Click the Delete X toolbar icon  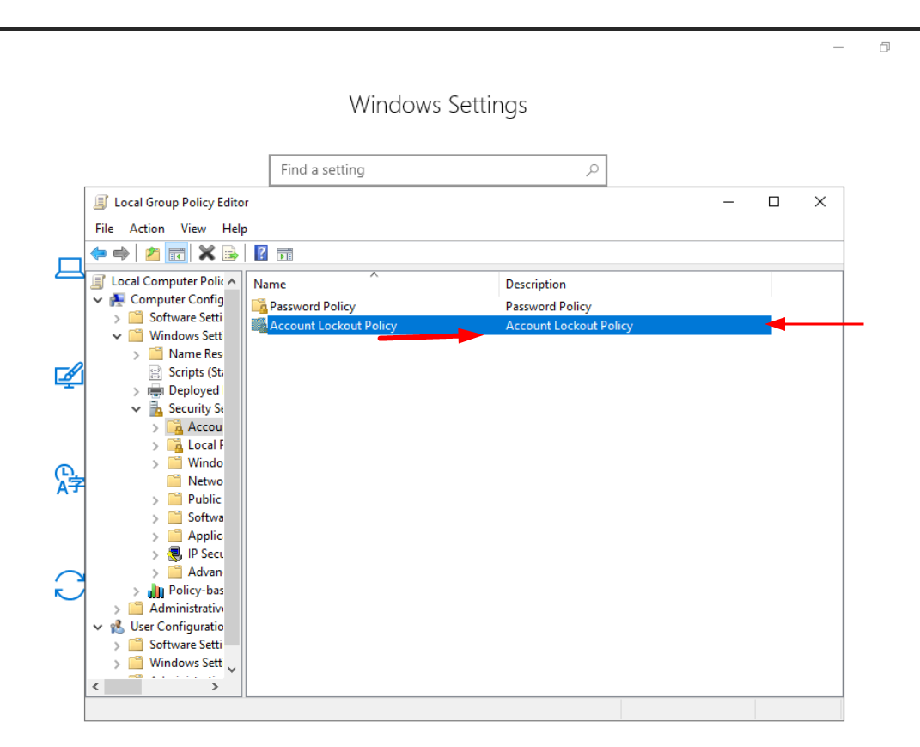click(207, 254)
